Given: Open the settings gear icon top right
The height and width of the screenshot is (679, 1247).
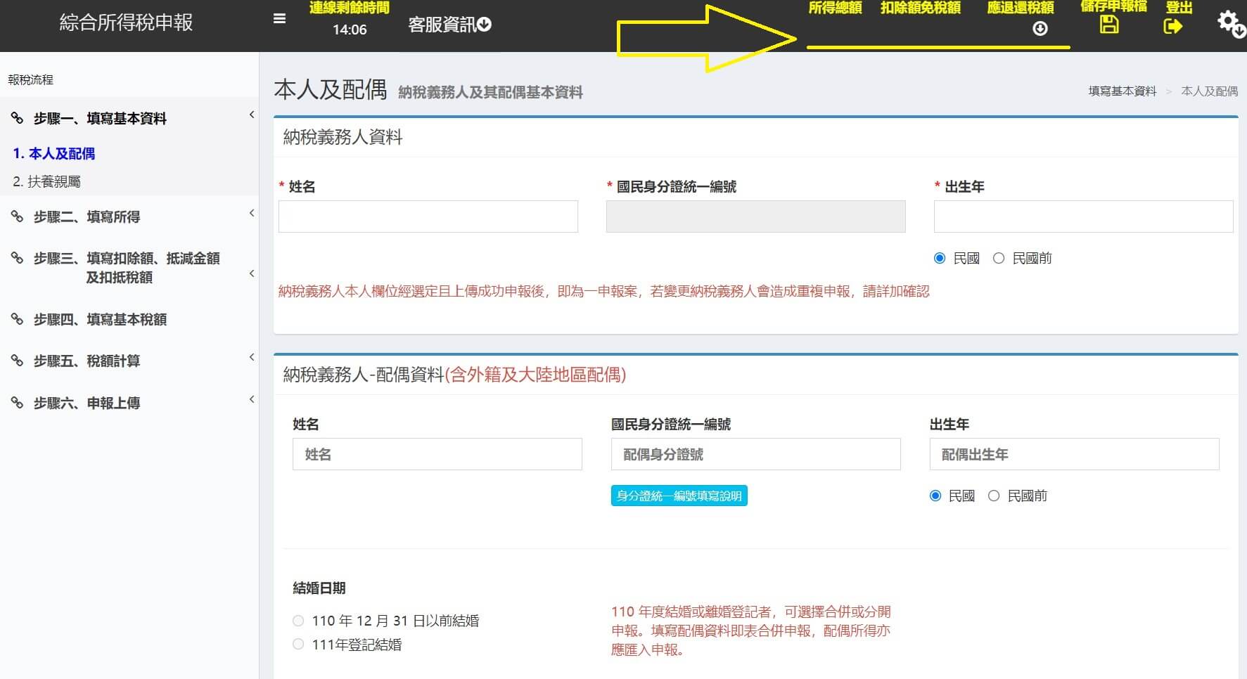Looking at the screenshot, I should [1229, 22].
